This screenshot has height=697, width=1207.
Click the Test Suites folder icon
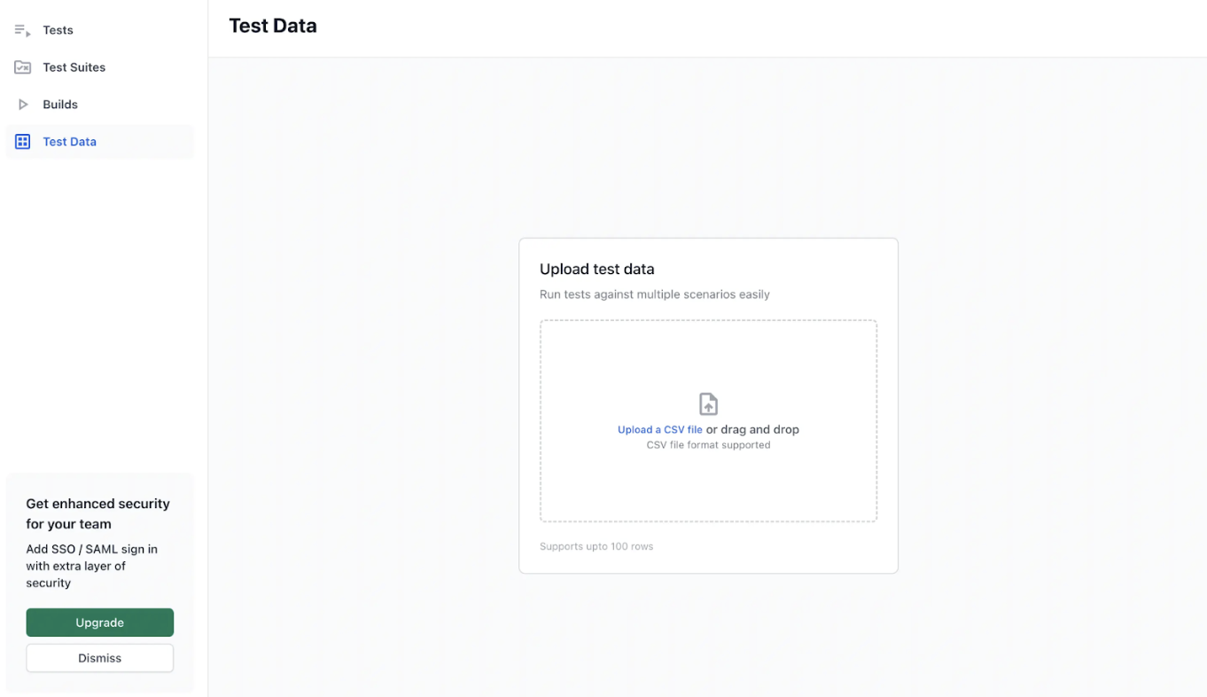point(22,67)
